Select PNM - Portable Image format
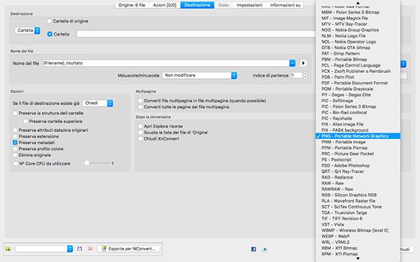This screenshot has width=420, height=262. (x=358, y=142)
